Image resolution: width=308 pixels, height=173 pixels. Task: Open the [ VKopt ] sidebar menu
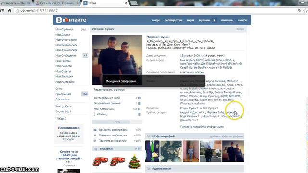pyautogui.click(x=61, y=119)
